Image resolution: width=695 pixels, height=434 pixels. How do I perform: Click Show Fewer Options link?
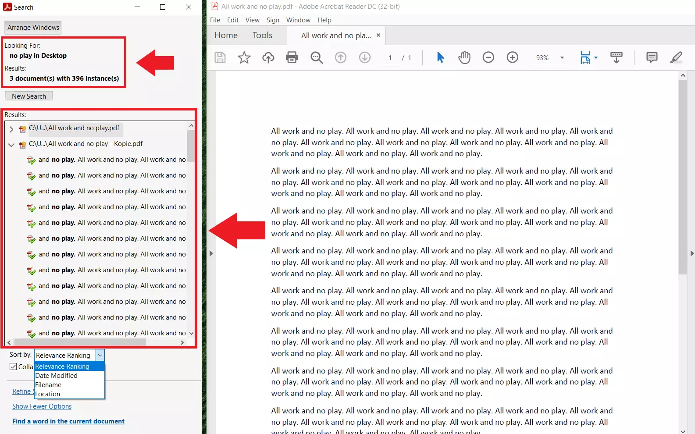tap(42, 406)
